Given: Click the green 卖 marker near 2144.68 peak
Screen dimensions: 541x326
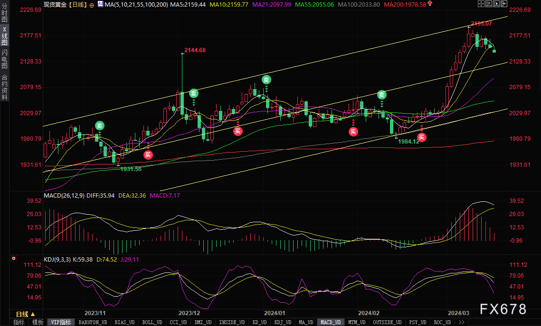Looking at the screenshot, I should pyautogui.click(x=194, y=93).
